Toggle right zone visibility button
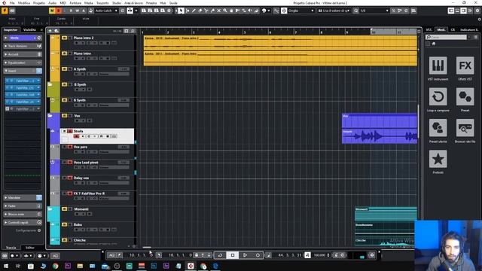 click(x=464, y=11)
